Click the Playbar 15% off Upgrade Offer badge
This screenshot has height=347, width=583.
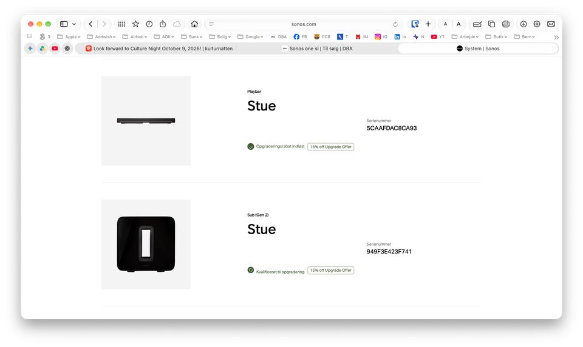330,147
